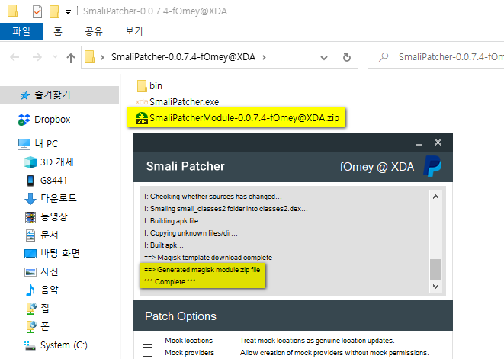Click the 'fOmey @ XDA' label

tap(377, 167)
